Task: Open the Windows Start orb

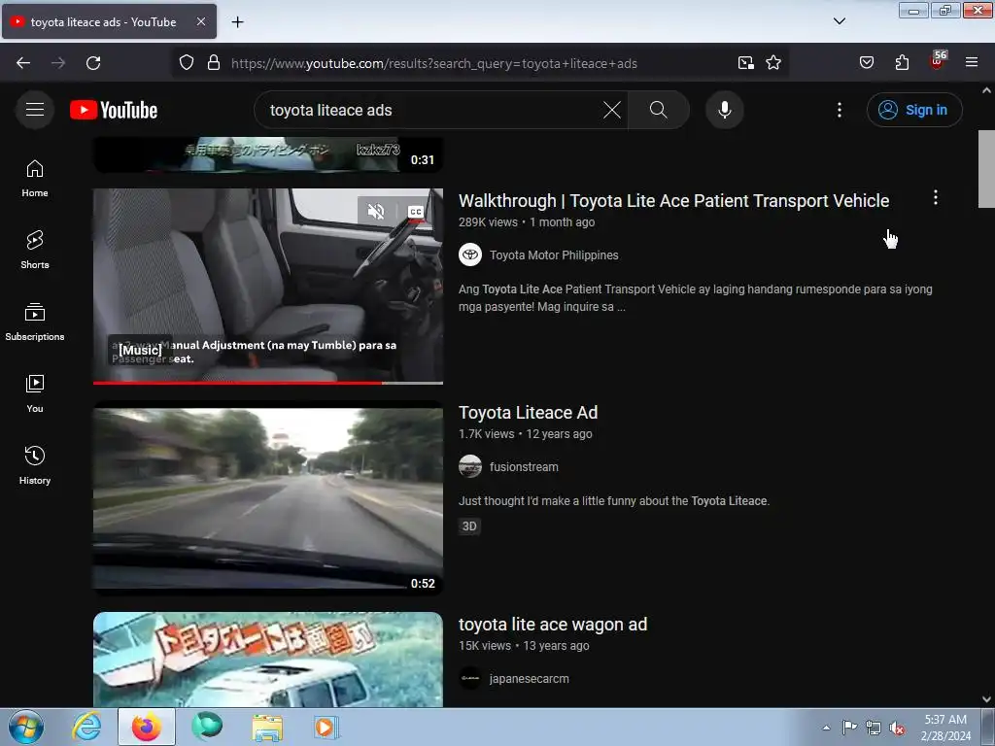Action: (26, 727)
